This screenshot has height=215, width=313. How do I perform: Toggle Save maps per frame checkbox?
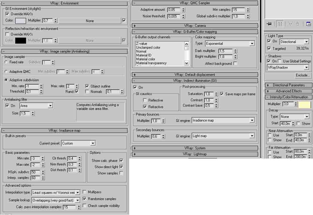(222, 94)
